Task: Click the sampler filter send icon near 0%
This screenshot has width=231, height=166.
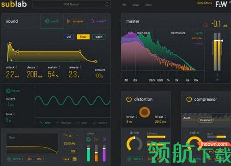Action: (30, 159)
